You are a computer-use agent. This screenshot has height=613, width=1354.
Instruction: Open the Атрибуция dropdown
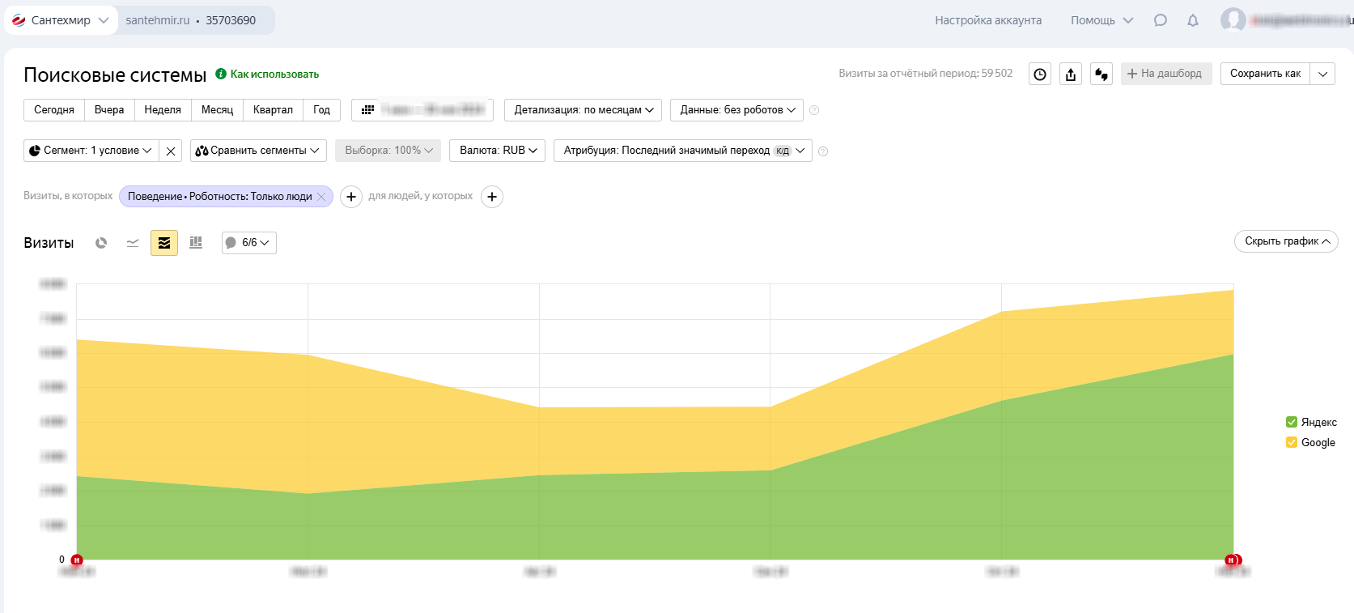click(x=682, y=151)
